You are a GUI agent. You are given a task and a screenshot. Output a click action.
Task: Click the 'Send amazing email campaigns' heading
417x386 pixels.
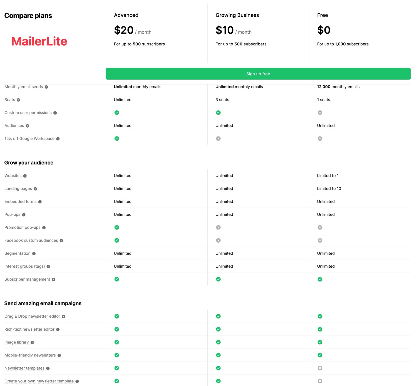(x=43, y=303)
